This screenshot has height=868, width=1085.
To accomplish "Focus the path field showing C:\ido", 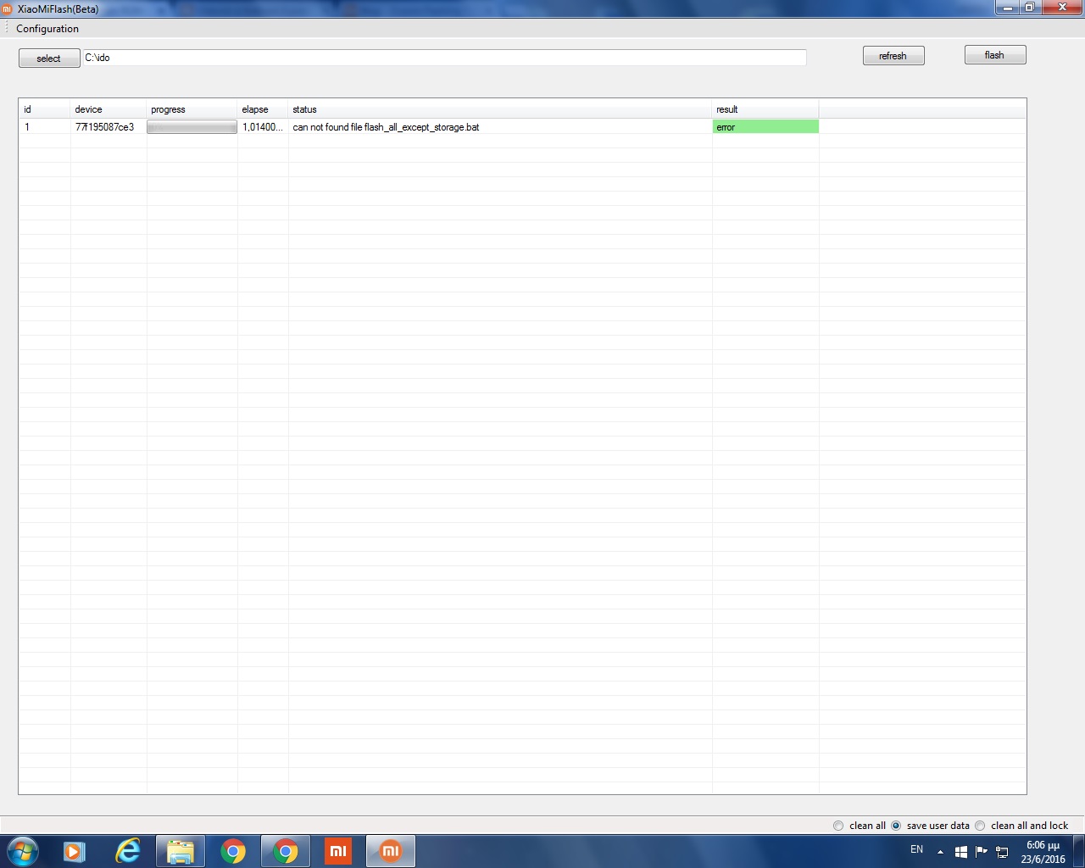I will (444, 58).
